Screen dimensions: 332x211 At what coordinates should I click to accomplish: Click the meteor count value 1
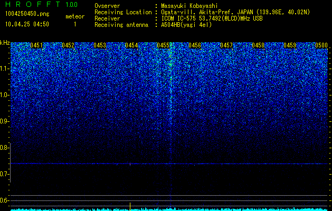[75, 24]
